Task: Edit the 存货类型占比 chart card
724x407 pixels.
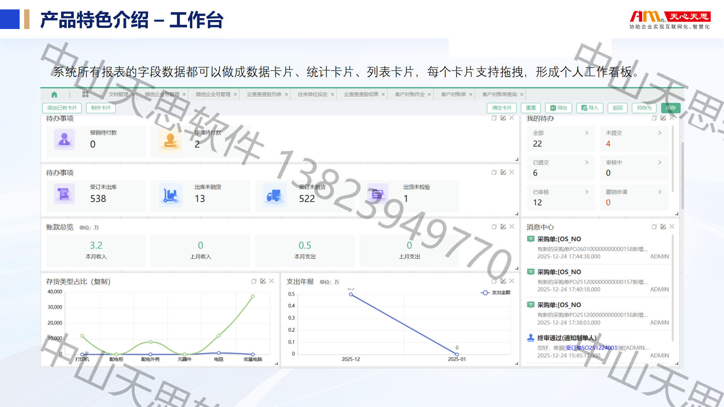Action: [263, 281]
